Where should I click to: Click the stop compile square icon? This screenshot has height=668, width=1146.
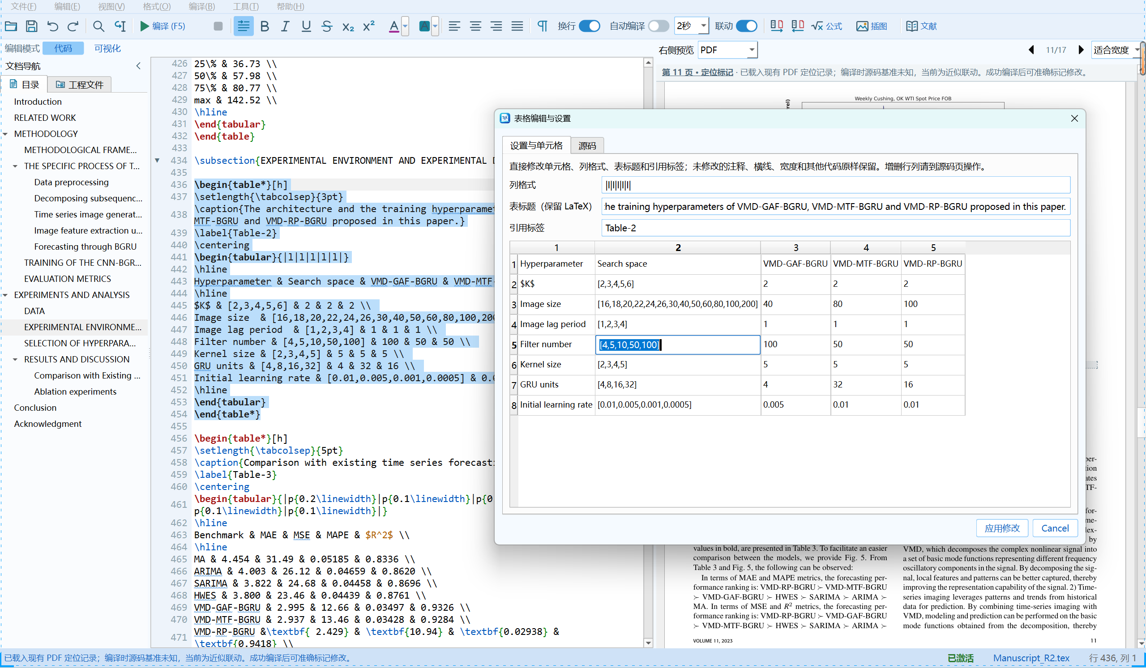218,26
